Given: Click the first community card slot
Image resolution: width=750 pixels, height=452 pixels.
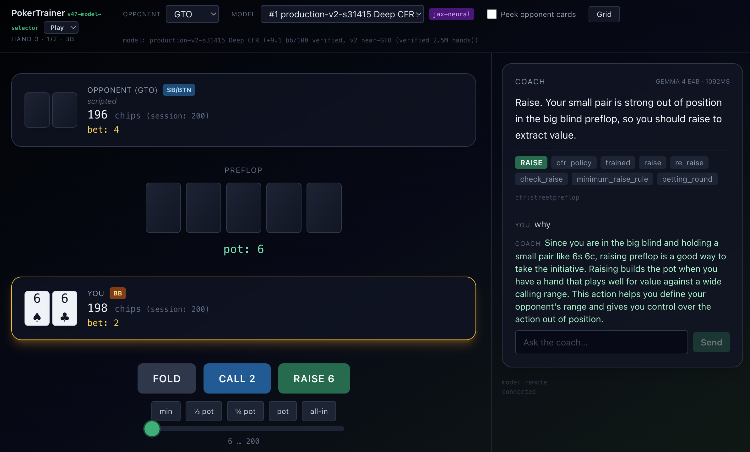Looking at the screenshot, I should 163,208.
